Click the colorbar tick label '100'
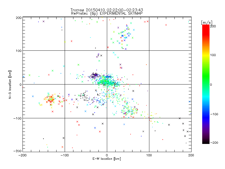 (x=213, y=55)
